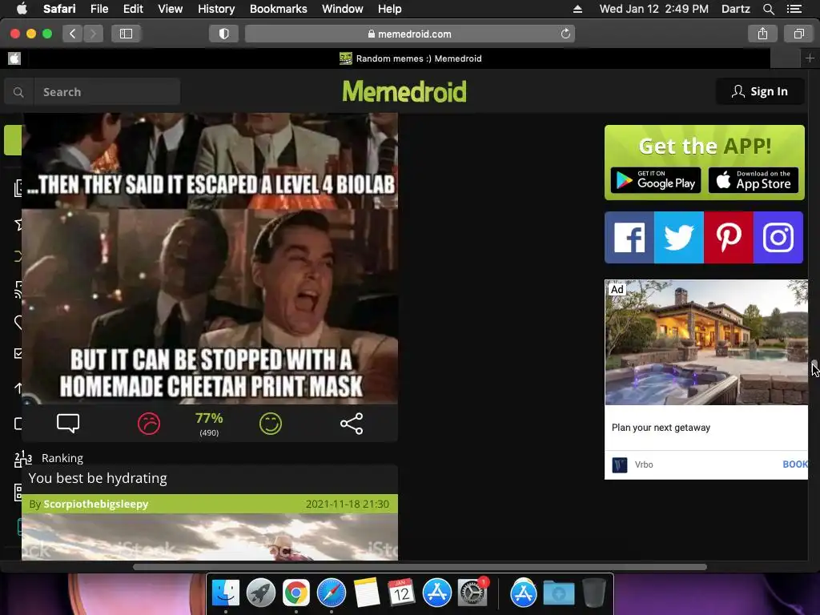Open Memedroid Instagram page

[x=778, y=237]
